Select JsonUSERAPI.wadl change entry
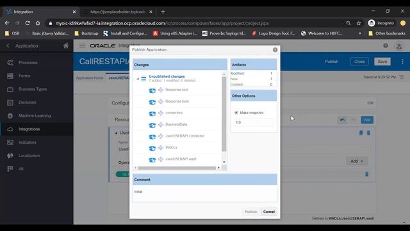Viewport: 410px width, 231px height. 181,159
